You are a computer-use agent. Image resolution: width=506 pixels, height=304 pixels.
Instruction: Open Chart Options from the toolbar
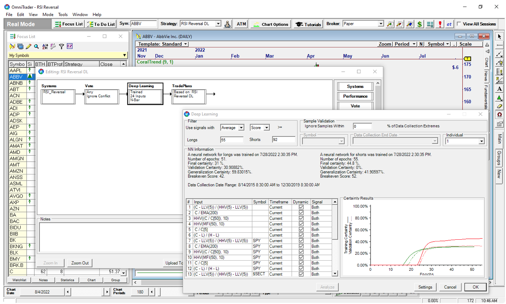[x=270, y=24]
